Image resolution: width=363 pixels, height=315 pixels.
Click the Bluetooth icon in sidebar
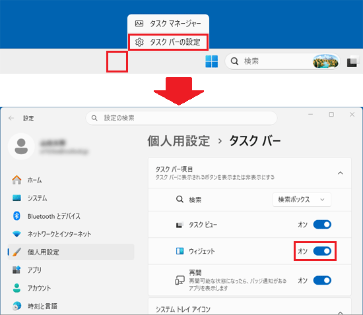[x=16, y=216]
